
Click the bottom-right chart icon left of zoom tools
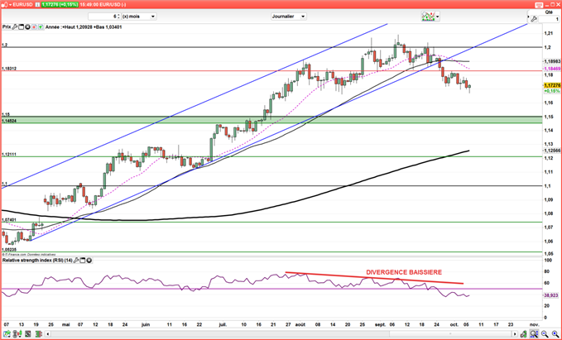pyautogui.click(x=524, y=334)
